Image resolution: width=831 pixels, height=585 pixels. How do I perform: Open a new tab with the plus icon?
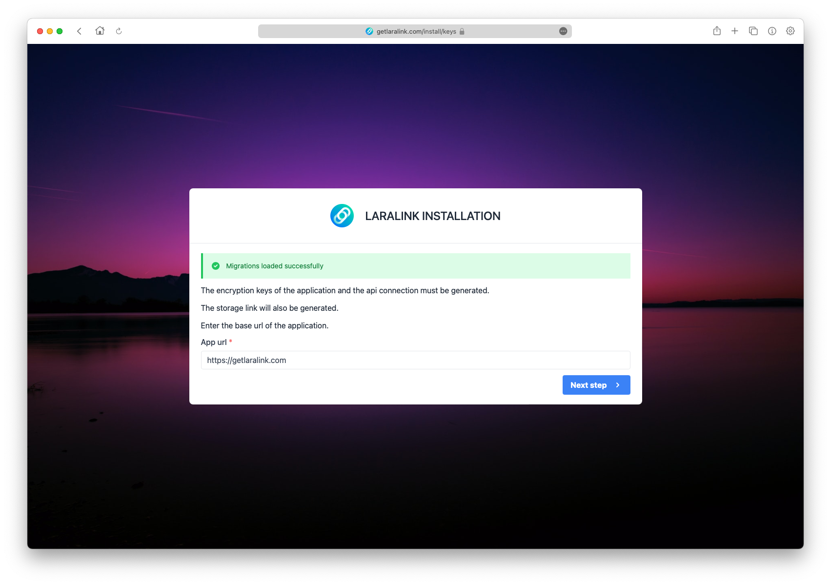coord(734,31)
